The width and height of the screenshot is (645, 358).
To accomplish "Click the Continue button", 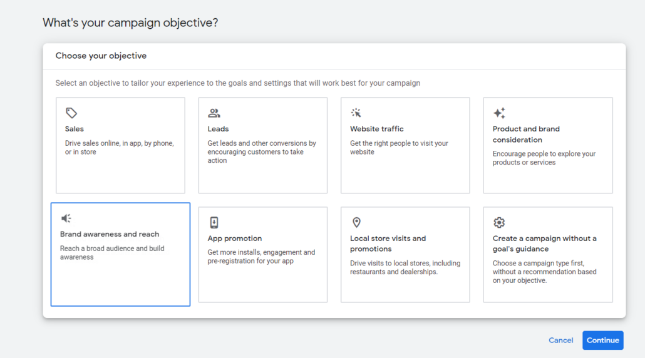I will (x=602, y=340).
